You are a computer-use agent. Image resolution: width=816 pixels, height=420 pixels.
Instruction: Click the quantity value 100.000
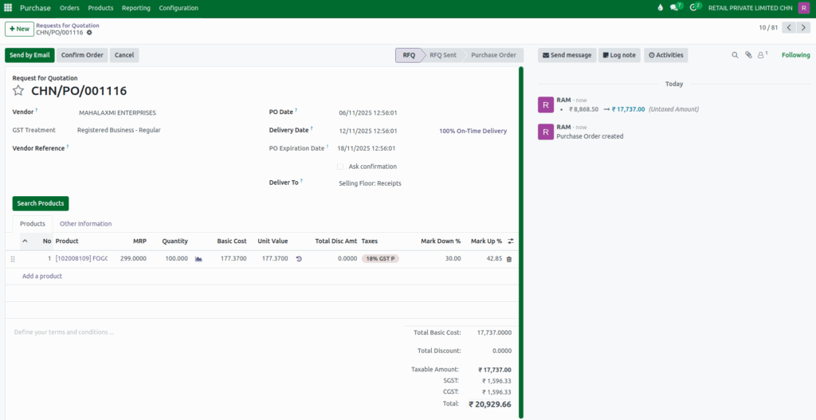[x=176, y=259]
